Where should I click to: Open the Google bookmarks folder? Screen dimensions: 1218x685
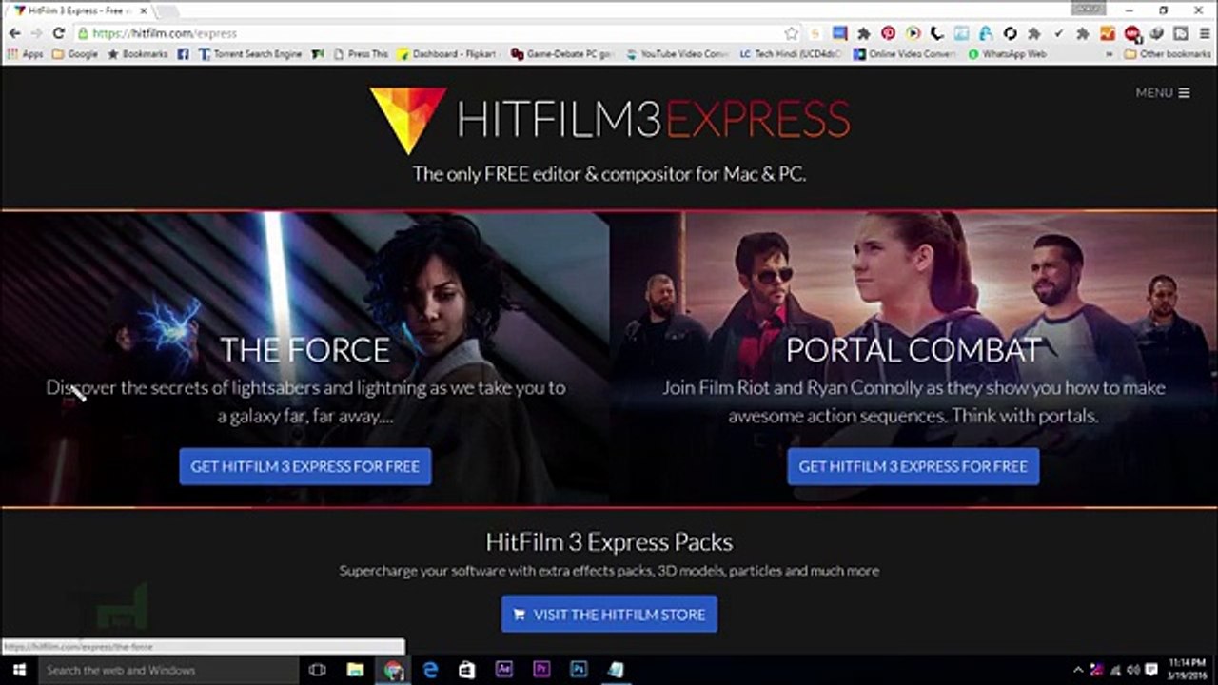click(x=75, y=54)
